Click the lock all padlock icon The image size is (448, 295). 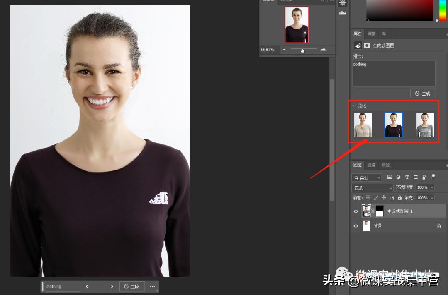click(x=399, y=198)
